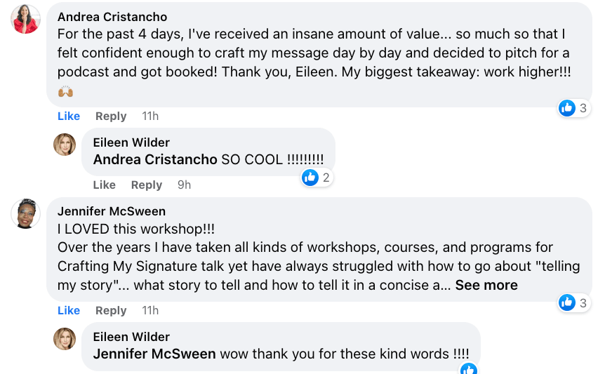Screen dimensions: 605x374
Task: Open like reactions on Jennifer's workshop comment
Action: click(573, 302)
